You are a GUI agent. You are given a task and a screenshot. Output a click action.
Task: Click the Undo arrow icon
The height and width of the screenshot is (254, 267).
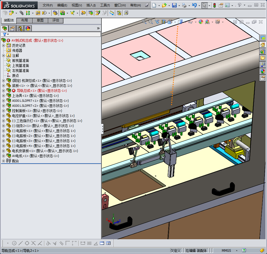194,5
